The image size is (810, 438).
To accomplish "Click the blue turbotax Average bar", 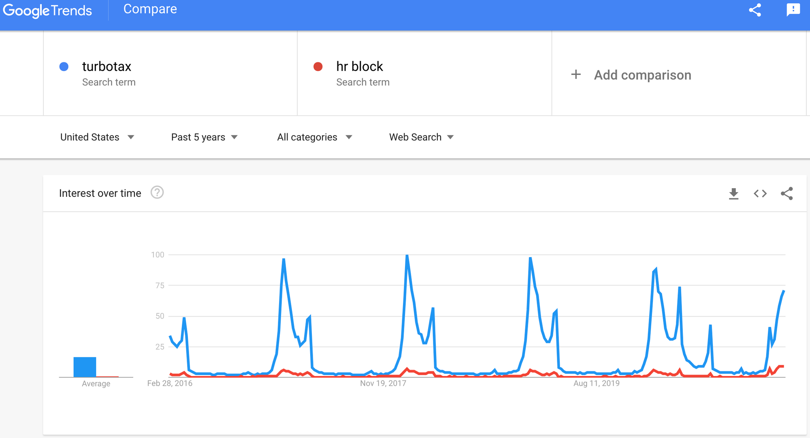I will 85,367.
